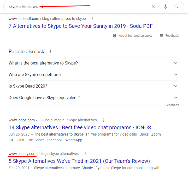Expand 'Does Google have a Skype equivalent?'
The width and height of the screenshot is (188, 172).
click(94, 98)
